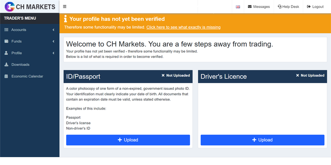This screenshot has height=165, width=331.
Task: Click the TRADER'S MENU header
Action: click(20, 18)
